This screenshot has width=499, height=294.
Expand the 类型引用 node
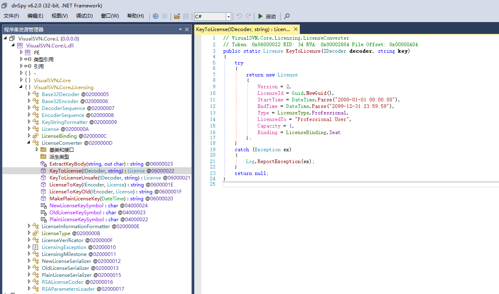coord(21,59)
